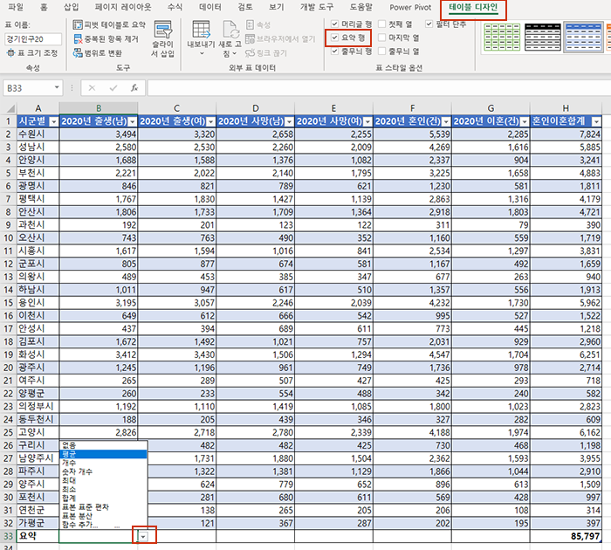Enable Last Column (마지막 열) checkbox
The image size is (611, 550).
[x=382, y=38]
